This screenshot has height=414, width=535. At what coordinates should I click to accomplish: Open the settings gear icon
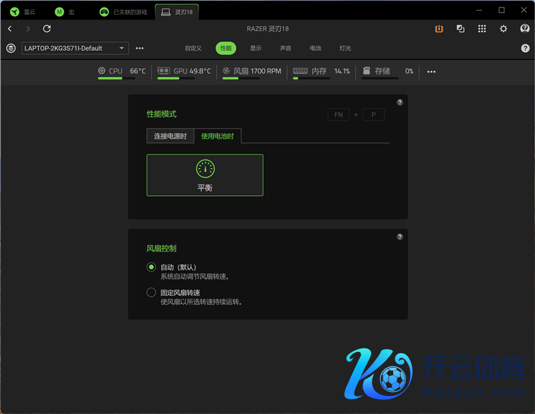(x=504, y=29)
